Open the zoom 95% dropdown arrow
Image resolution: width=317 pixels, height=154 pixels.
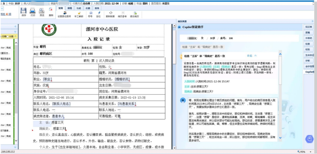coord(311,152)
